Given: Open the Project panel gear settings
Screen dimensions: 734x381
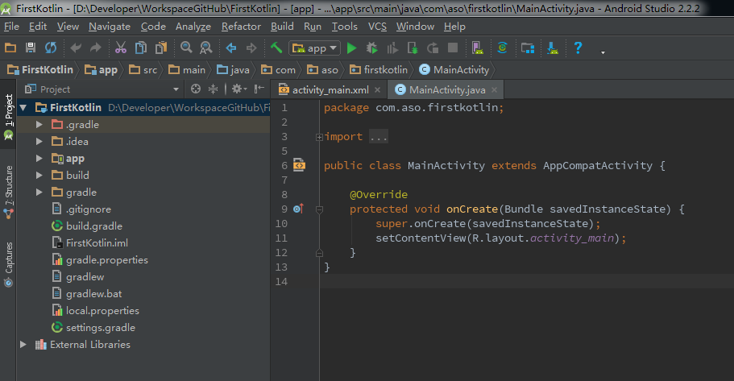Looking at the screenshot, I should coord(239,89).
